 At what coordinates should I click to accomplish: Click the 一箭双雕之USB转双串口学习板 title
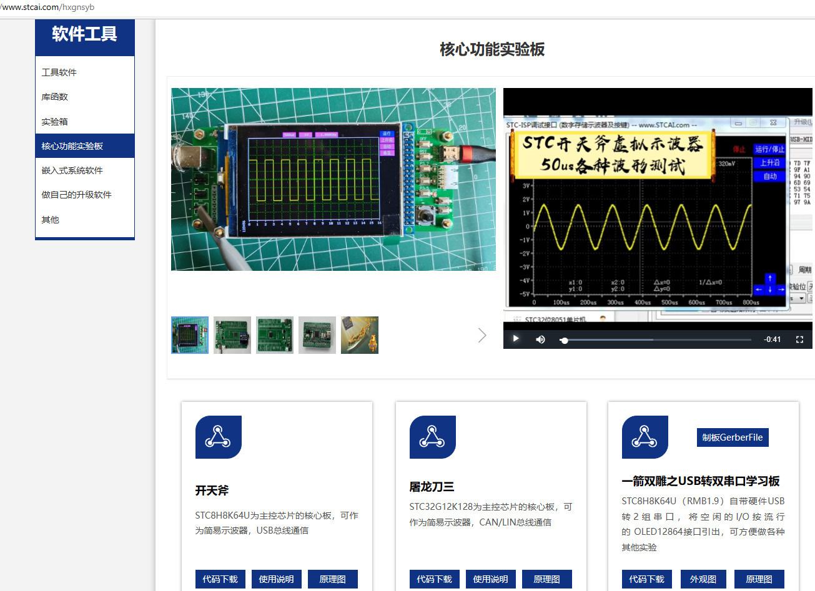(701, 481)
